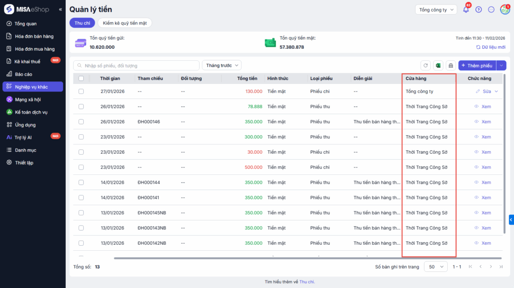Click the three-dots more options icon
This screenshot has width=514, height=288.
coord(491,10)
